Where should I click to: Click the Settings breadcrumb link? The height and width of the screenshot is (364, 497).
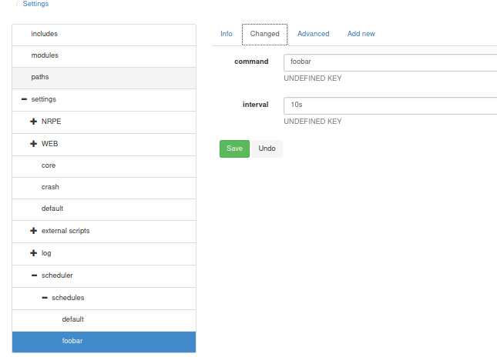pos(35,4)
